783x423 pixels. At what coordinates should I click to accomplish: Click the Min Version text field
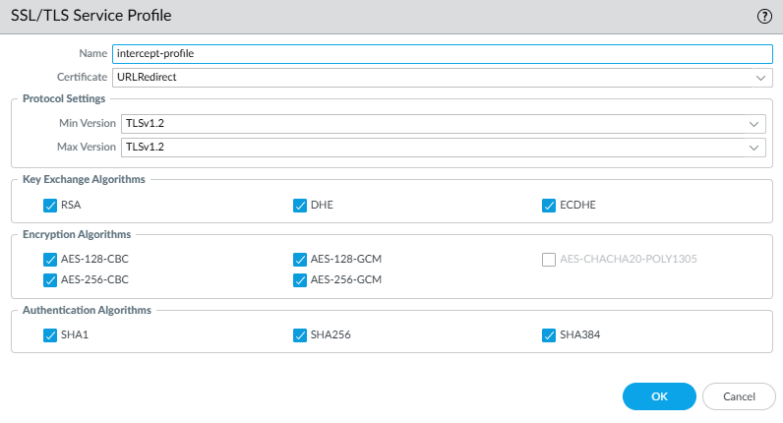(433, 124)
